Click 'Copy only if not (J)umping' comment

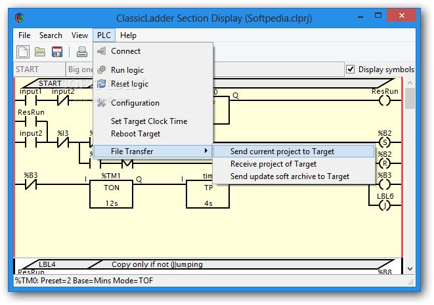pyautogui.click(x=157, y=264)
